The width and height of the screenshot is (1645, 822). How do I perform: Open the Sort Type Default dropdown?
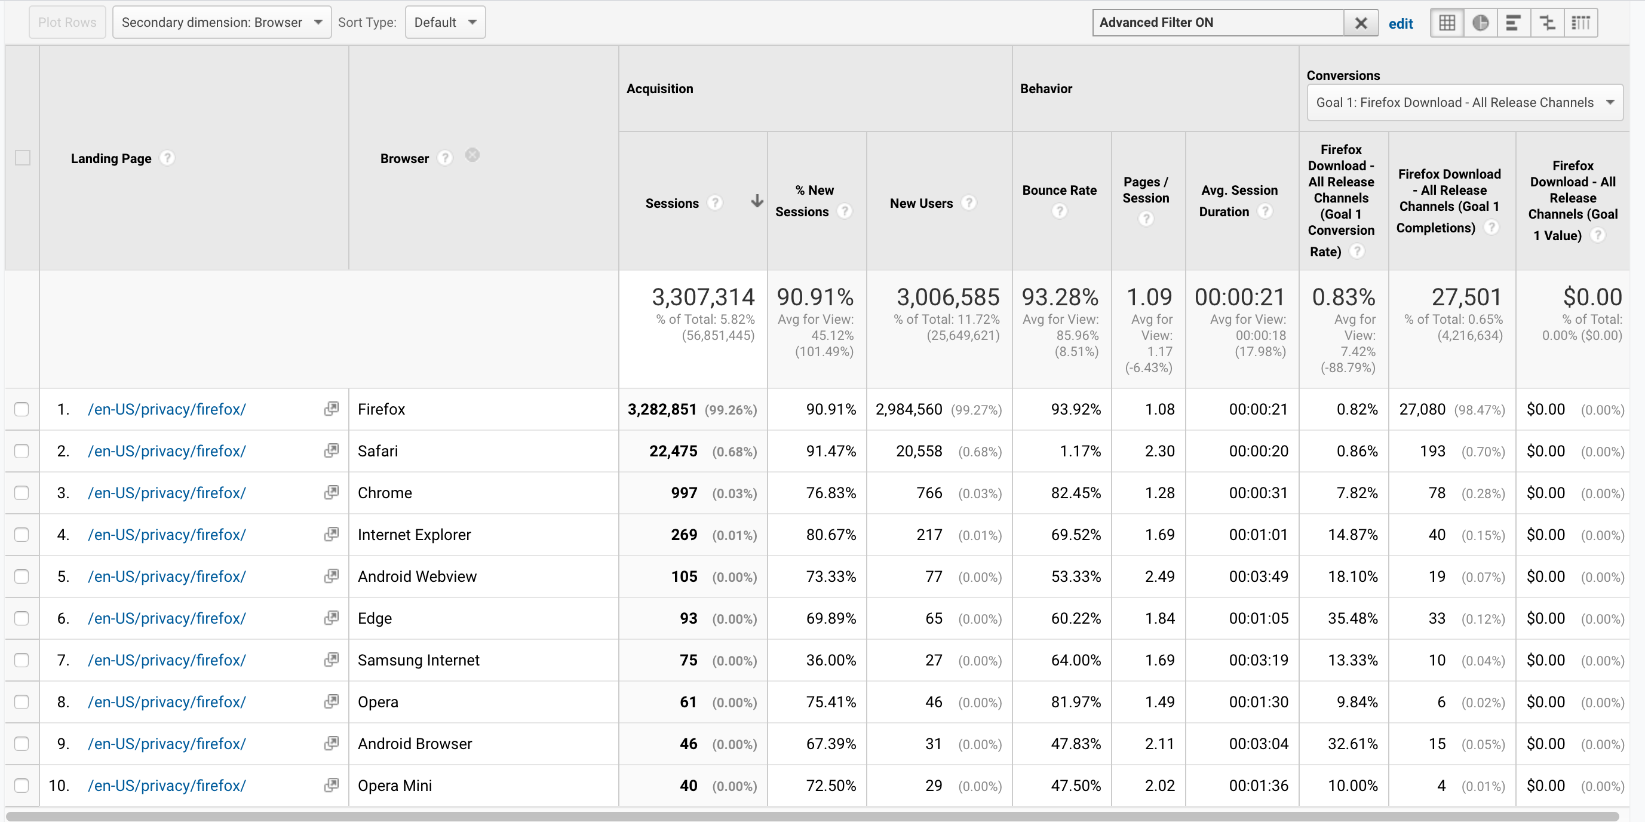(x=445, y=22)
